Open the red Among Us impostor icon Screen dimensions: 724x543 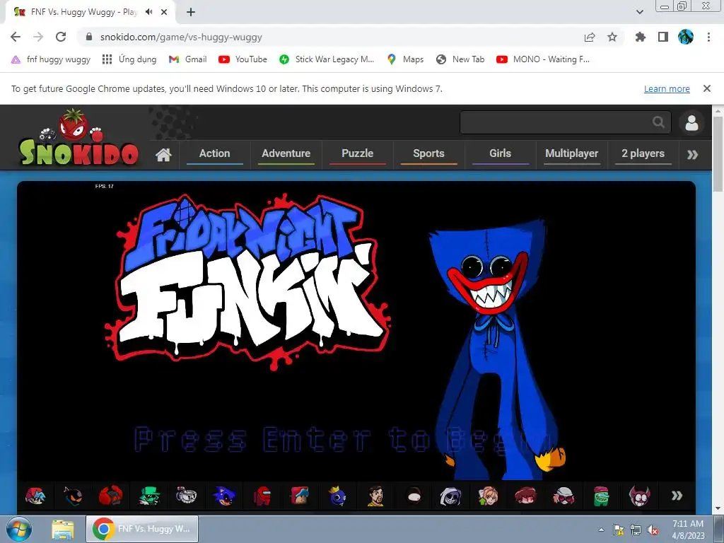(262, 496)
